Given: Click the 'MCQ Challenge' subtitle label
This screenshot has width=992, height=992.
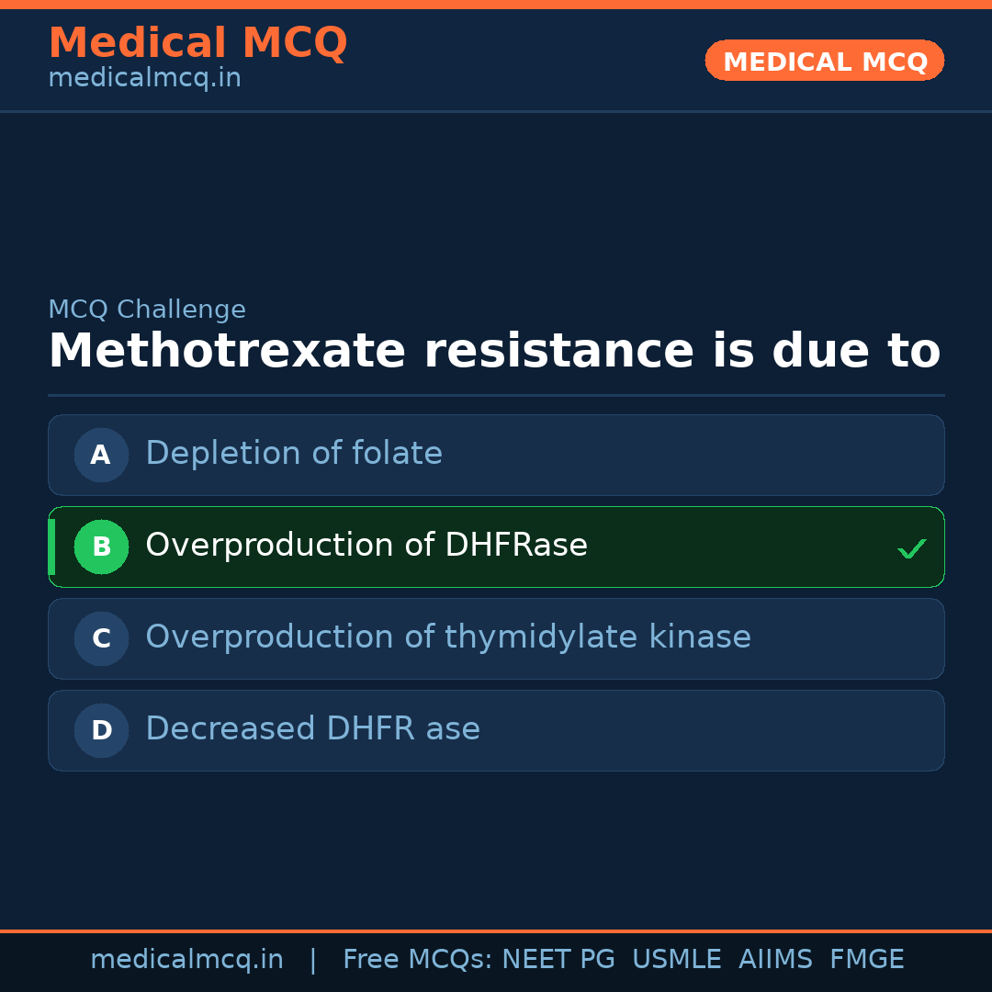Looking at the screenshot, I should [147, 310].
